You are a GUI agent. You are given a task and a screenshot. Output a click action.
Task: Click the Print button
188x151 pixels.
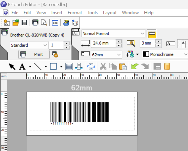[34, 54]
